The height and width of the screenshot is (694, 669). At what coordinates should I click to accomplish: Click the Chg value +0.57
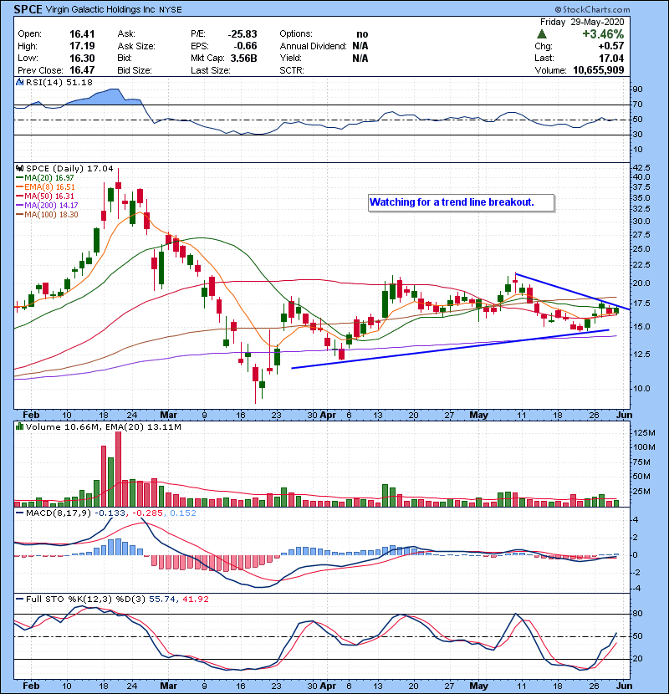pos(611,46)
